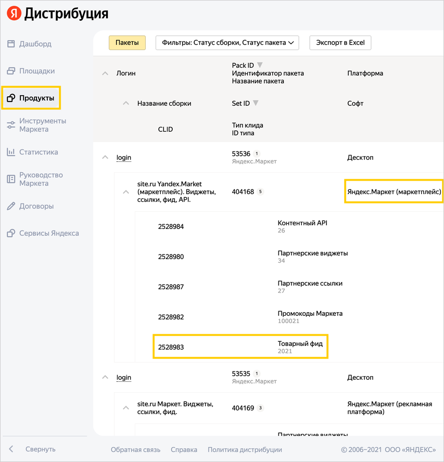Click Pack ID 53536

tap(241, 154)
